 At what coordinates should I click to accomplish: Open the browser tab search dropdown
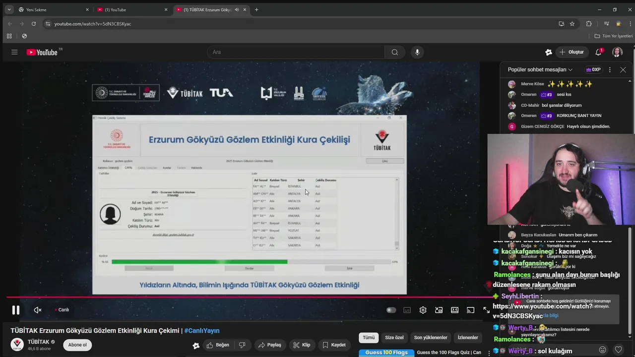tap(9, 9)
